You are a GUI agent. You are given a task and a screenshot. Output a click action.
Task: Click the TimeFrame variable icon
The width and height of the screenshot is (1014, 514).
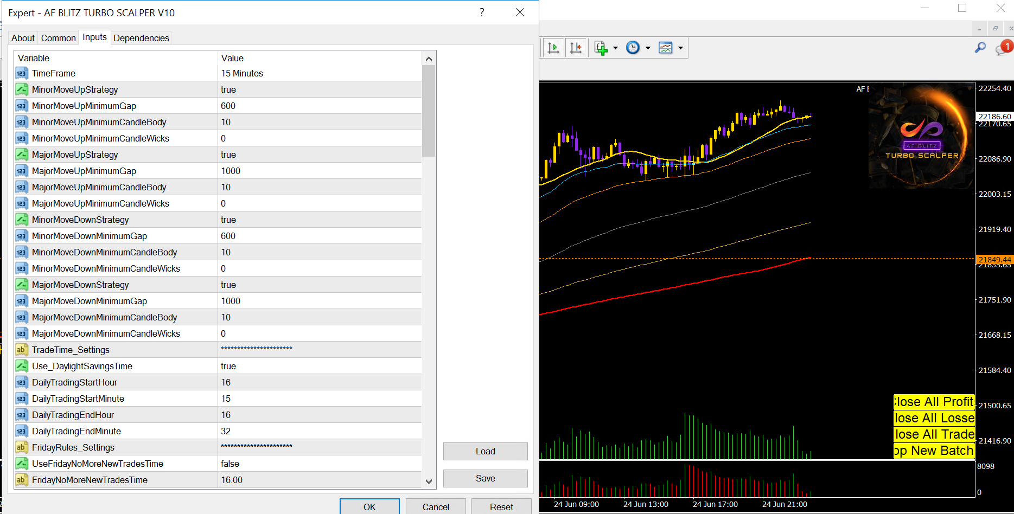(22, 73)
